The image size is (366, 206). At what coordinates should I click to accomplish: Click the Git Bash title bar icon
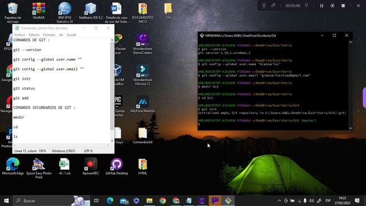point(202,35)
